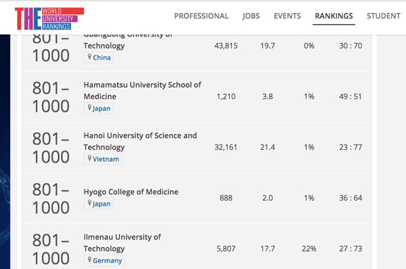Screen dimensions: 406x269
Task: Click the Germany country tag
Action: click(x=107, y=260)
